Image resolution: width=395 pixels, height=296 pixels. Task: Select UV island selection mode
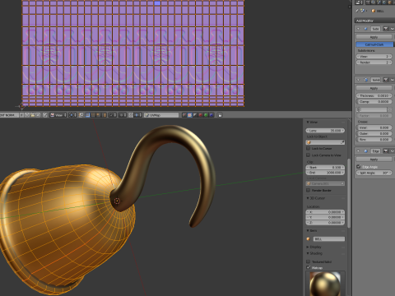pos(105,115)
